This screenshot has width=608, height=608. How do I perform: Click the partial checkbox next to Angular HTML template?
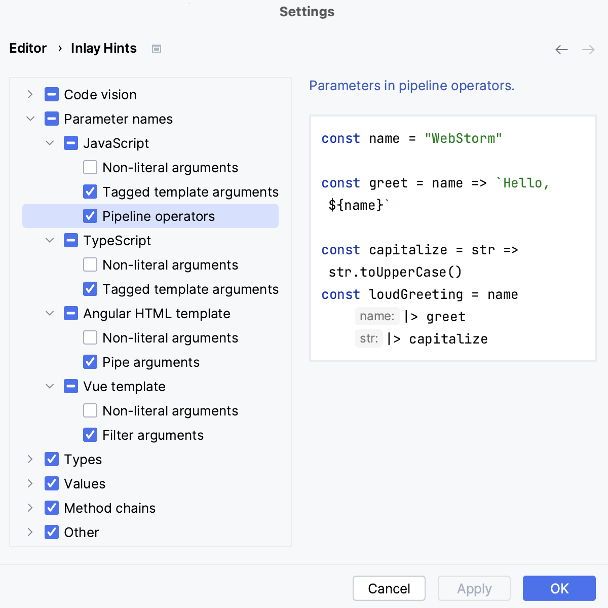[70, 313]
